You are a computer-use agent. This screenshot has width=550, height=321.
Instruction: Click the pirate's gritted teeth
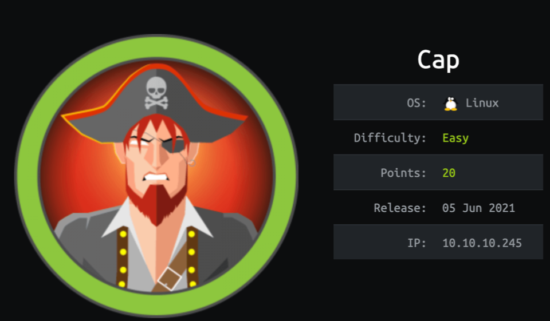tap(156, 177)
